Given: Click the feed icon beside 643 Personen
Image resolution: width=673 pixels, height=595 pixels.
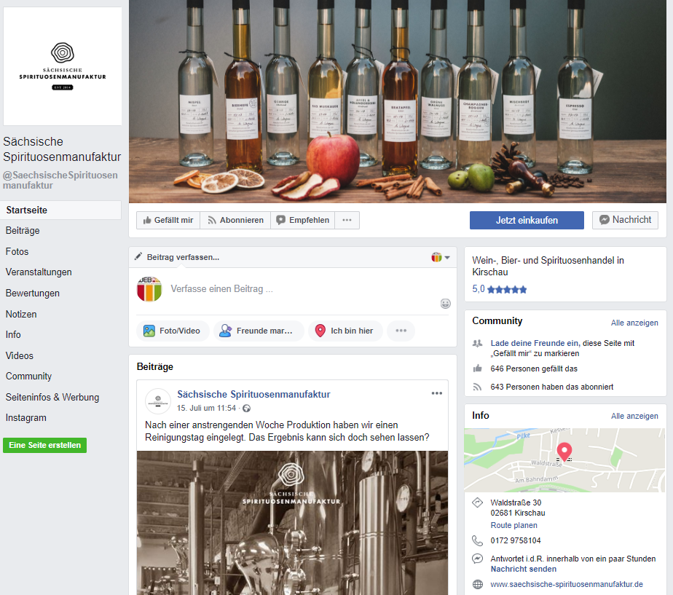Looking at the screenshot, I should point(477,387).
